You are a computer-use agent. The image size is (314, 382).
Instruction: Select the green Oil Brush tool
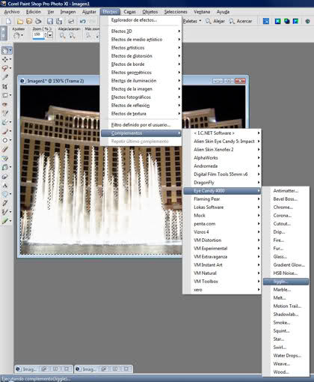[5, 221]
